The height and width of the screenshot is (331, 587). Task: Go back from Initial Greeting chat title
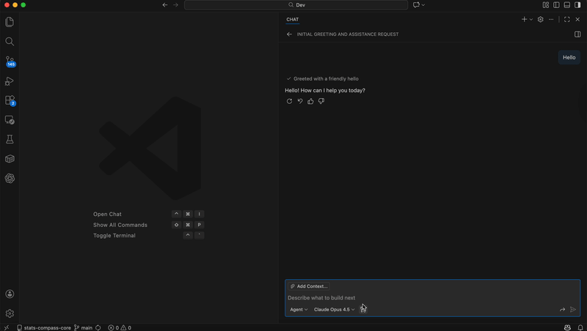289,34
